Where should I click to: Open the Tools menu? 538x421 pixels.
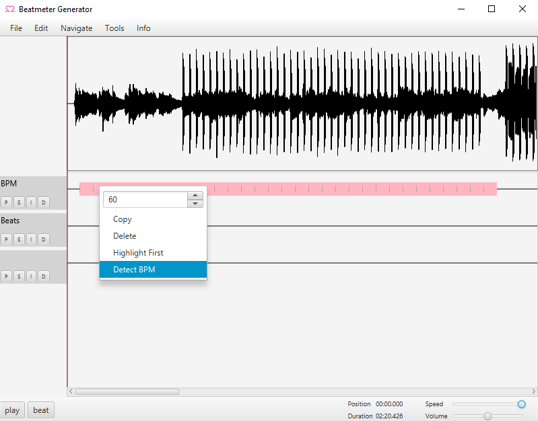pos(114,28)
